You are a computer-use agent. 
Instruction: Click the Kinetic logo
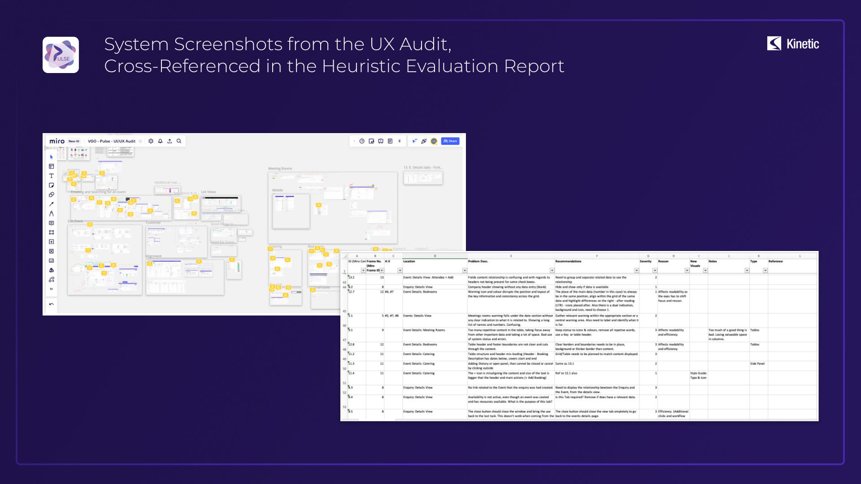coord(793,43)
